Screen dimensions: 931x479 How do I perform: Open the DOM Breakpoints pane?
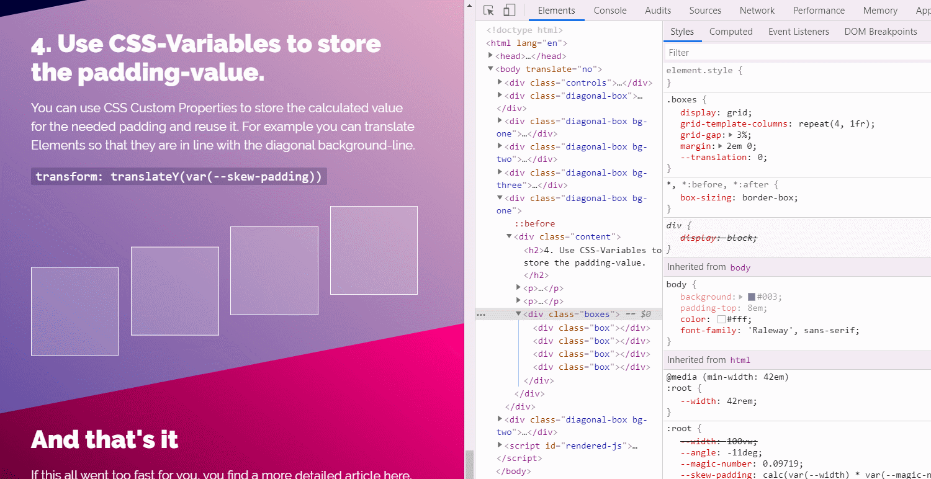point(881,32)
